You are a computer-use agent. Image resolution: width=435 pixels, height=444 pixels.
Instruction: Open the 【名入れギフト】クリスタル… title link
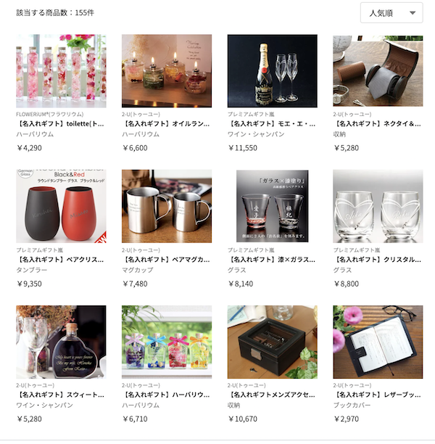coord(377,260)
